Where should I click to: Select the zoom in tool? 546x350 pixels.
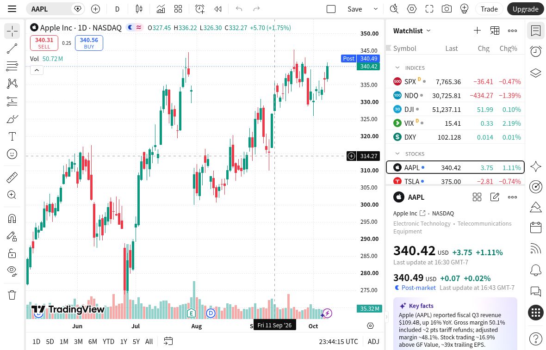tap(12, 195)
